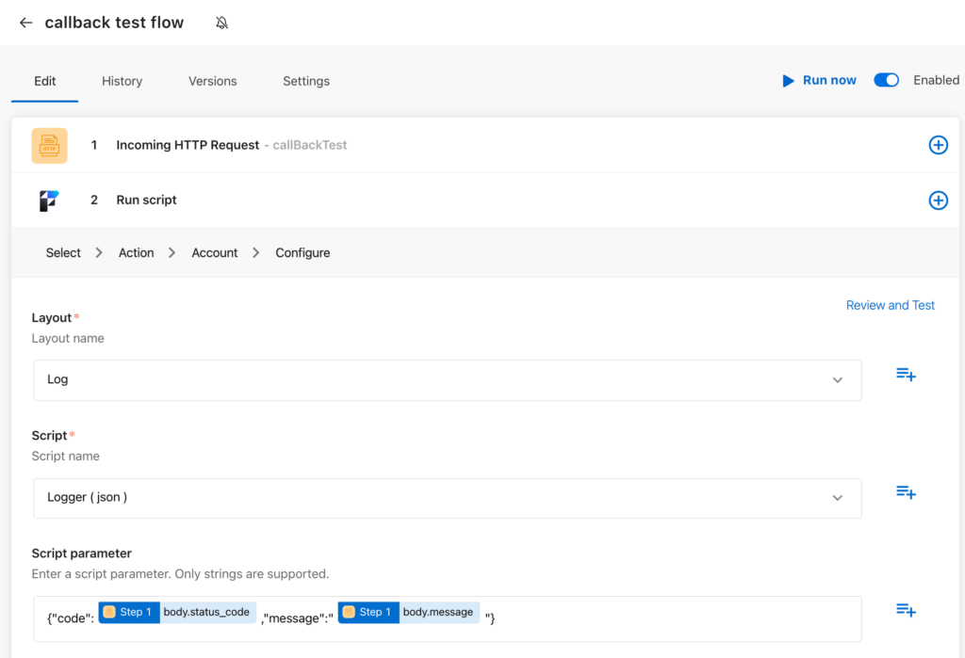Image resolution: width=965 pixels, height=658 pixels.
Task: Go to the Settings tab
Action: [x=306, y=81]
